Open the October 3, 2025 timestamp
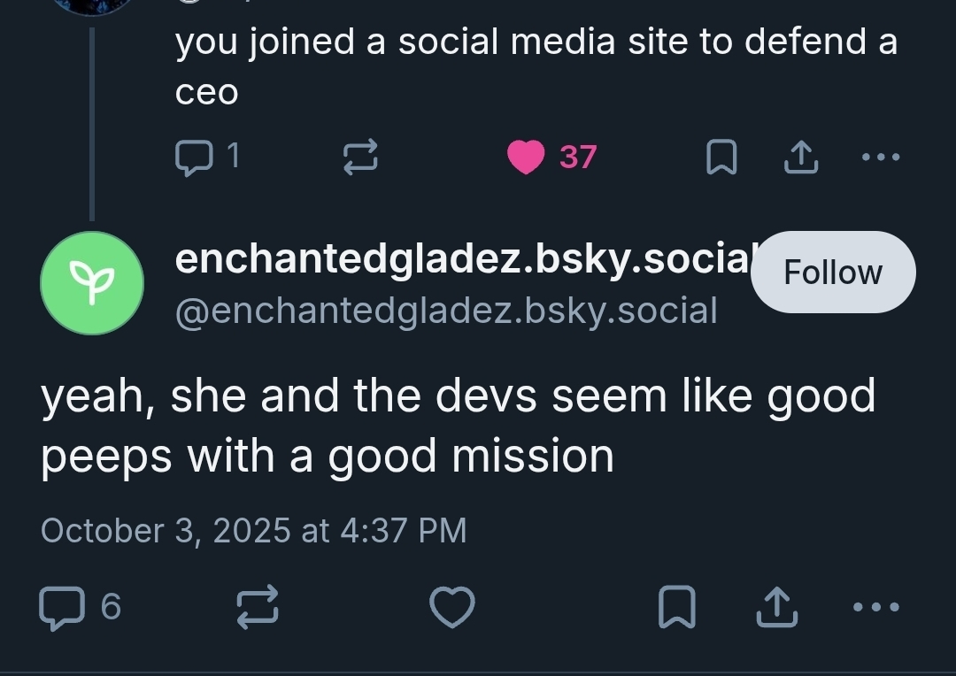The image size is (956, 676). tap(253, 530)
